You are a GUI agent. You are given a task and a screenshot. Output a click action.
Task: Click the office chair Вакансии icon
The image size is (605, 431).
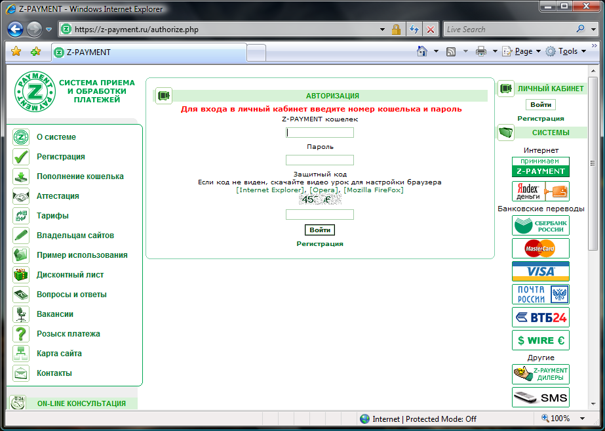21,314
